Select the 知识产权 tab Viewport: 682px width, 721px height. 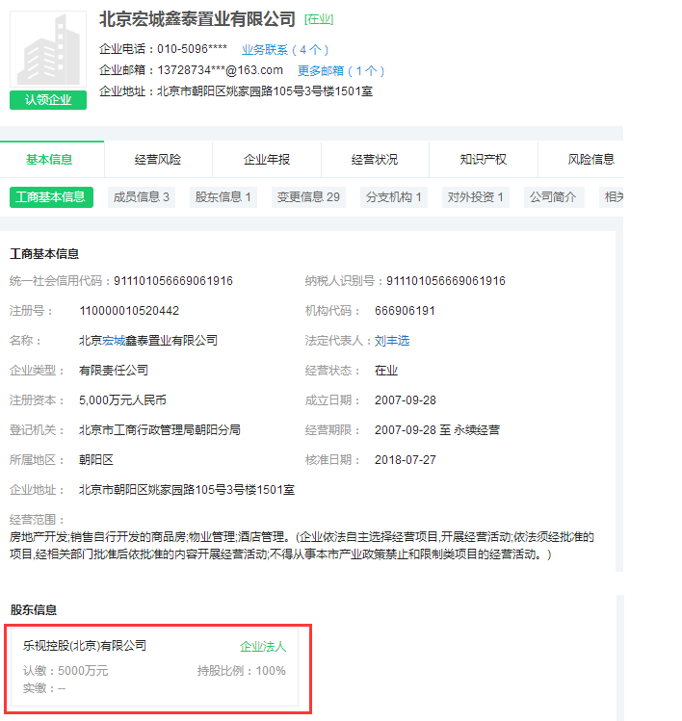(x=484, y=160)
